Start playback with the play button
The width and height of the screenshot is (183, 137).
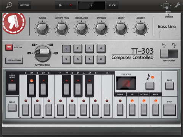pyautogui.click(x=60, y=5)
